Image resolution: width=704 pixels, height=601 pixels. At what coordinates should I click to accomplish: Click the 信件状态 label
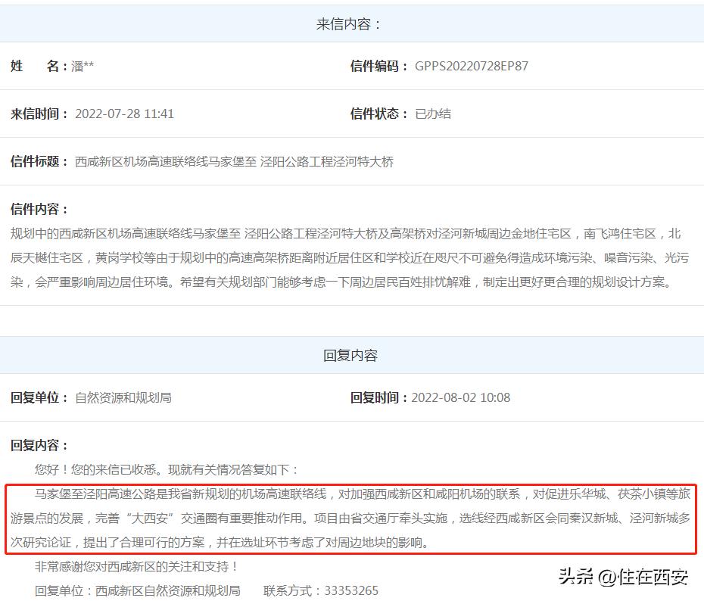[379, 114]
